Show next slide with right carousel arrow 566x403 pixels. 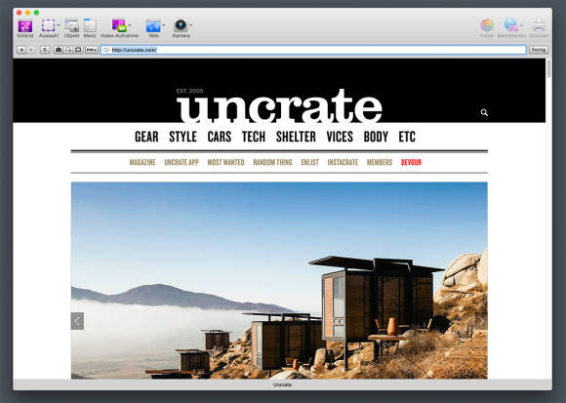(x=481, y=321)
